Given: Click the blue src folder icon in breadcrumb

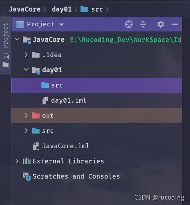Looking at the screenshot, I should (x=84, y=9).
